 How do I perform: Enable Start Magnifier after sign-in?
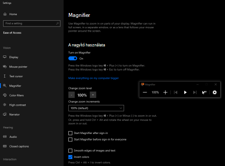point(70,133)
